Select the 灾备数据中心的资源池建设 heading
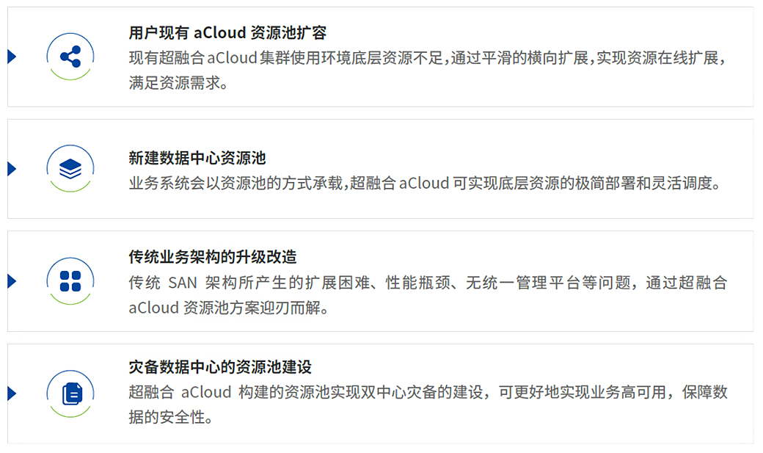 [220, 367]
